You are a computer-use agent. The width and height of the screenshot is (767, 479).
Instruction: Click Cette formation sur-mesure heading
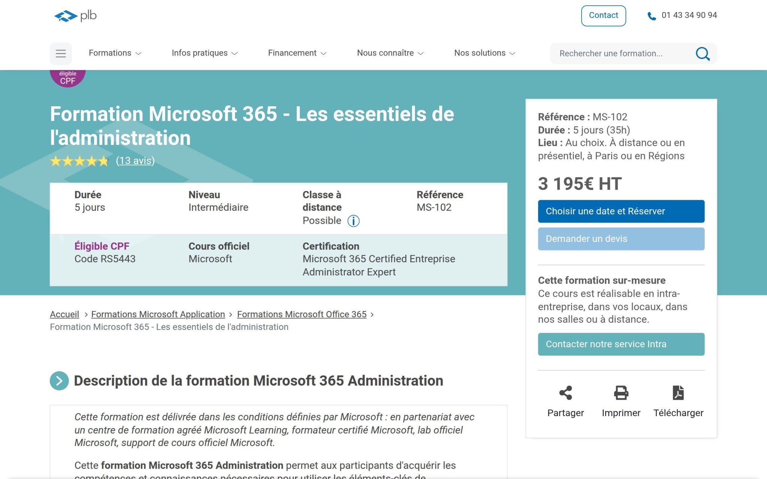tap(601, 281)
